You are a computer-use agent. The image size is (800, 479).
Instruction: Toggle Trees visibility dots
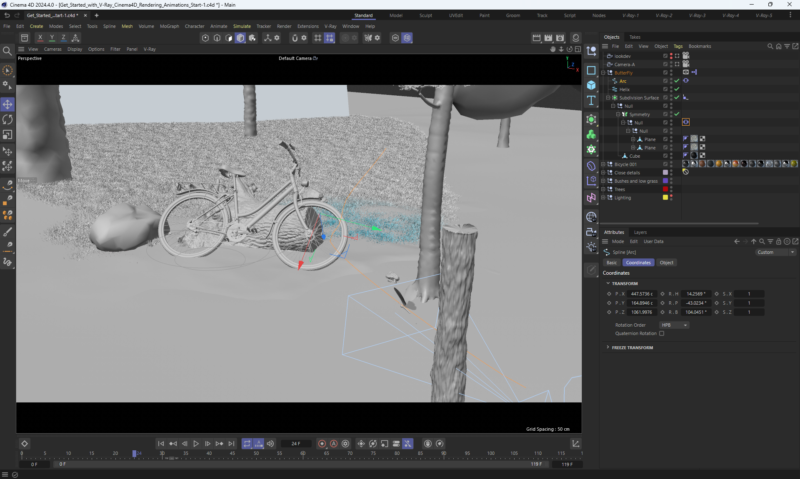click(671, 189)
